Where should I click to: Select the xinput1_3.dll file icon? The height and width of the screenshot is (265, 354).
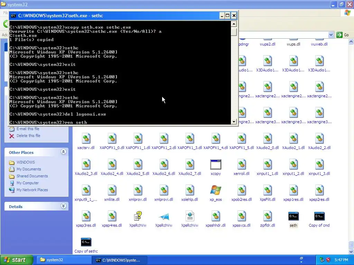pos(319,165)
